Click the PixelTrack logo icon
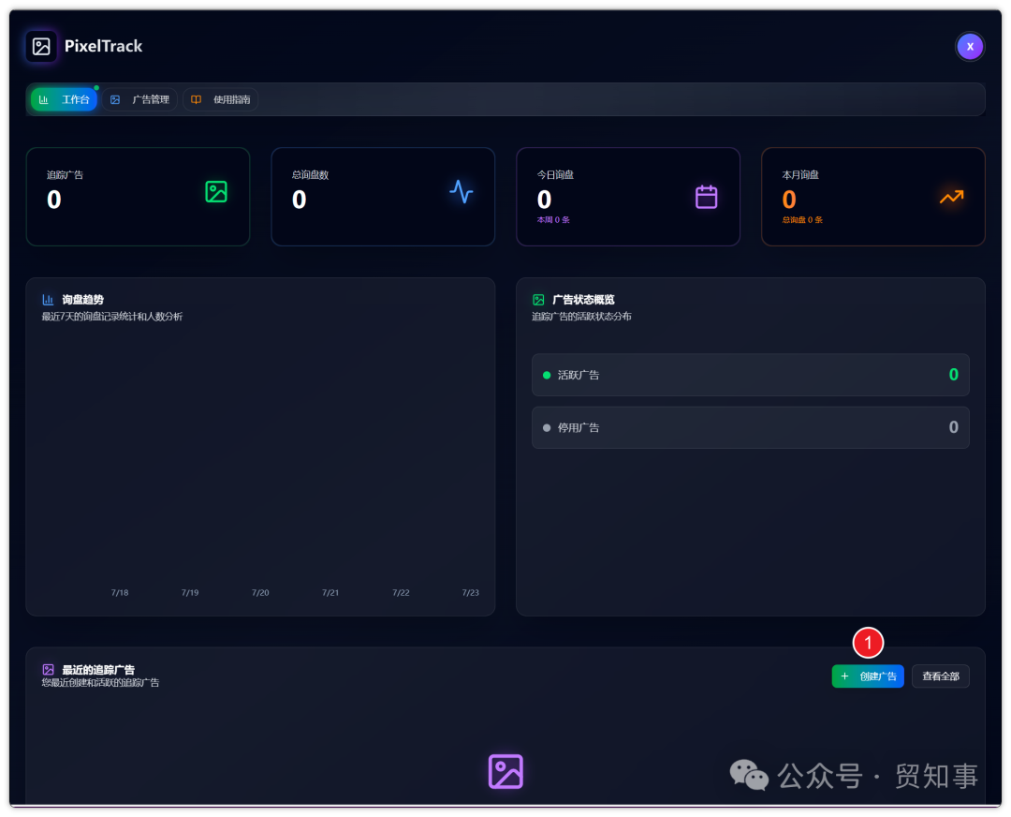 click(x=39, y=45)
